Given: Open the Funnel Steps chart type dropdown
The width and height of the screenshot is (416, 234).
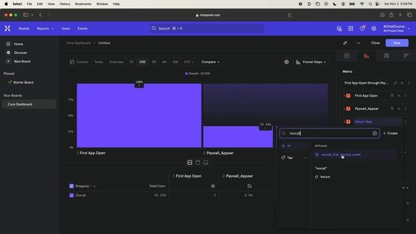Looking at the screenshot, I should click(311, 62).
